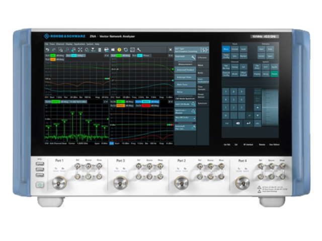The image size is (322, 241).
Task: Tap the number 5 keypad key
Action: tap(233, 100)
